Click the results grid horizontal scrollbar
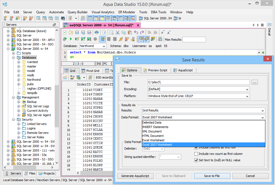275x185 pixels. point(96,173)
